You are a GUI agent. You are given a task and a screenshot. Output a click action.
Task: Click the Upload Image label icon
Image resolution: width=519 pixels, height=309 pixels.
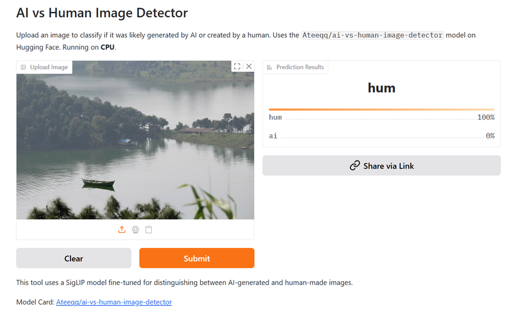(x=23, y=67)
